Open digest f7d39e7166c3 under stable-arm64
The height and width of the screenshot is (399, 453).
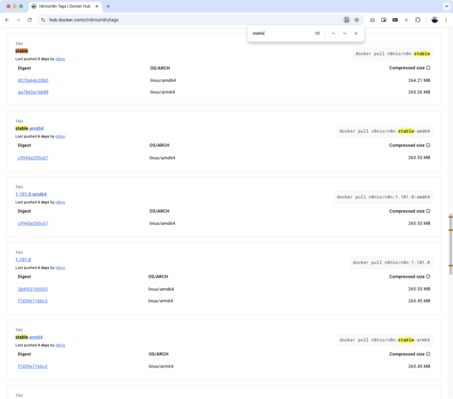click(32, 366)
